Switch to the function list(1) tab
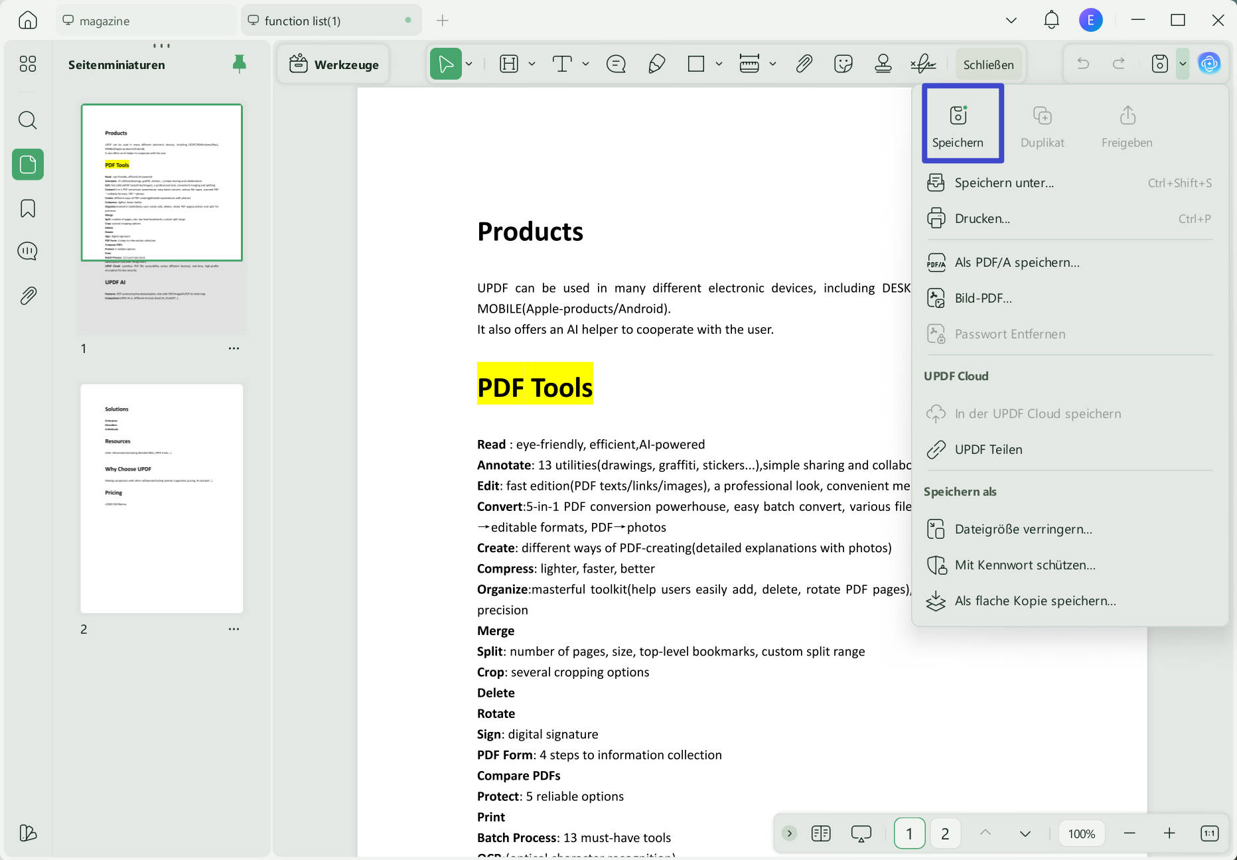 pyautogui.click(x=331, y=21)
